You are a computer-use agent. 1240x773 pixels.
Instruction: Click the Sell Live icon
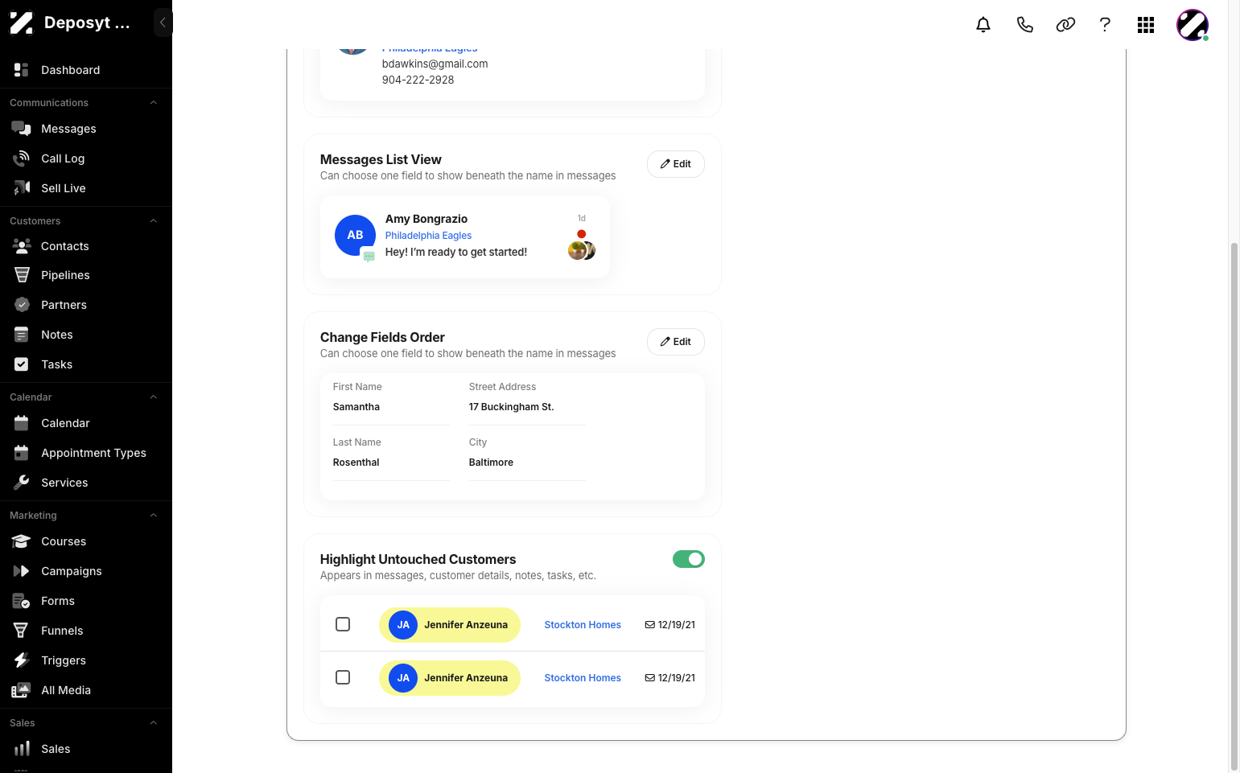point(22,188)
